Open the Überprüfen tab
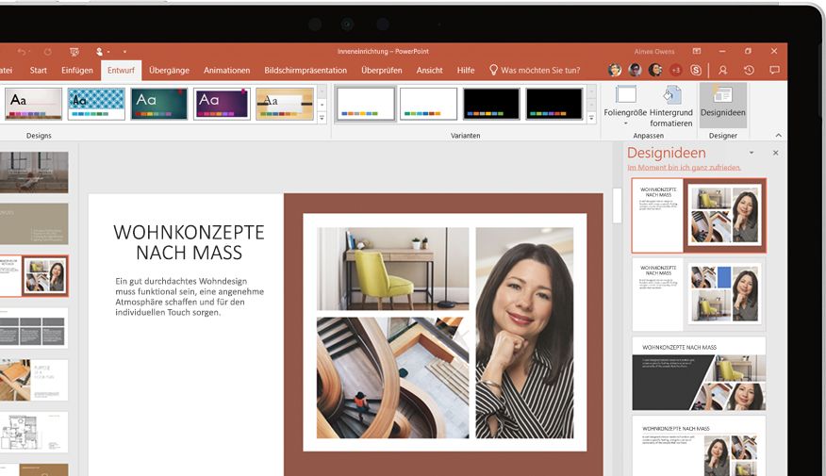826x476 pixels. point(381,70)
